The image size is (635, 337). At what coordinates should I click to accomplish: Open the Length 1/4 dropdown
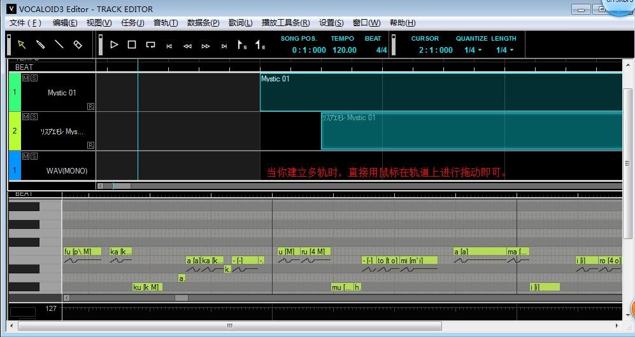(x=504, y=50)
